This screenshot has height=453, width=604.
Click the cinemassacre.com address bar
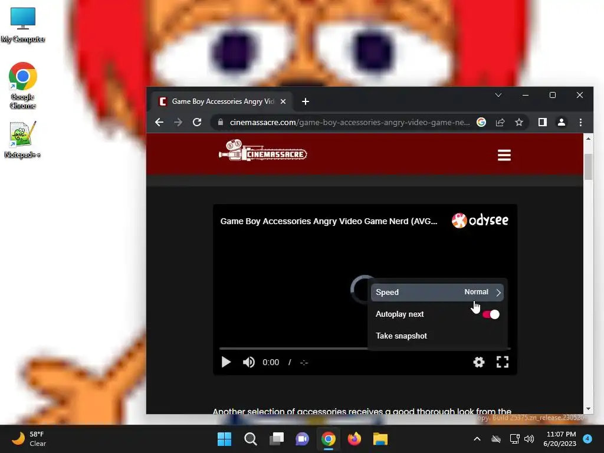pos(349,123)
